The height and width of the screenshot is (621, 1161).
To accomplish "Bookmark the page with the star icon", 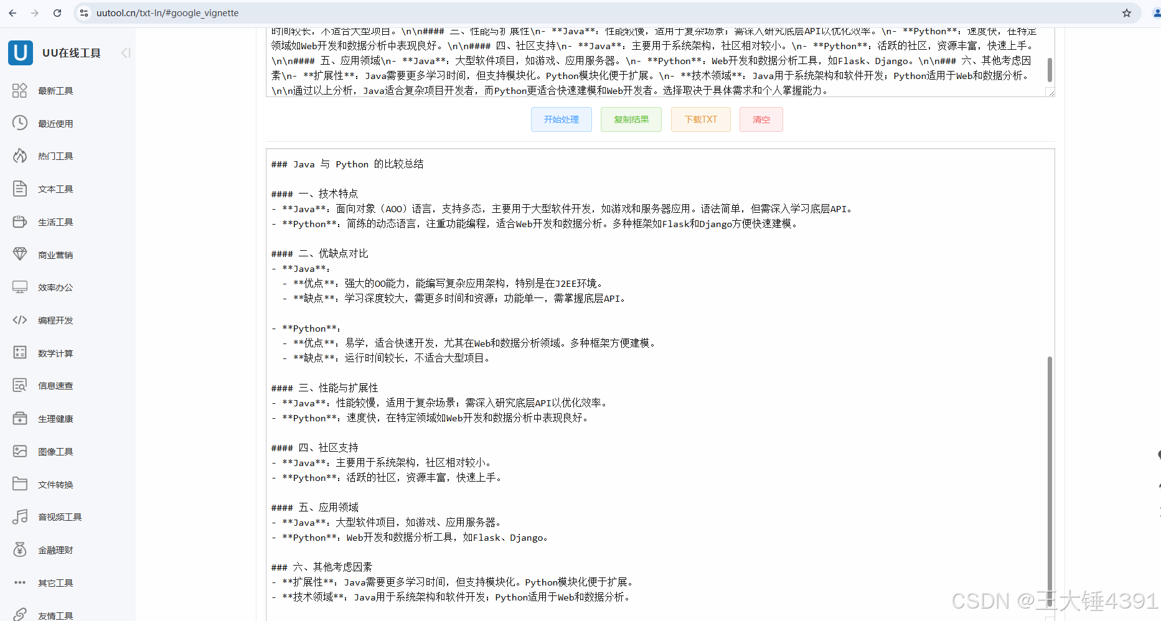I will click(1127, 12).
